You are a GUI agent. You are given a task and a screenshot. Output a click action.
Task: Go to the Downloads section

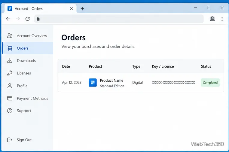pos(28,61)
